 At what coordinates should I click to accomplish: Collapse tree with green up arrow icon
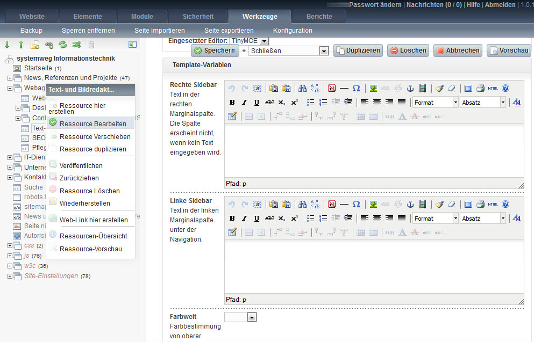[x=21, y=45]
